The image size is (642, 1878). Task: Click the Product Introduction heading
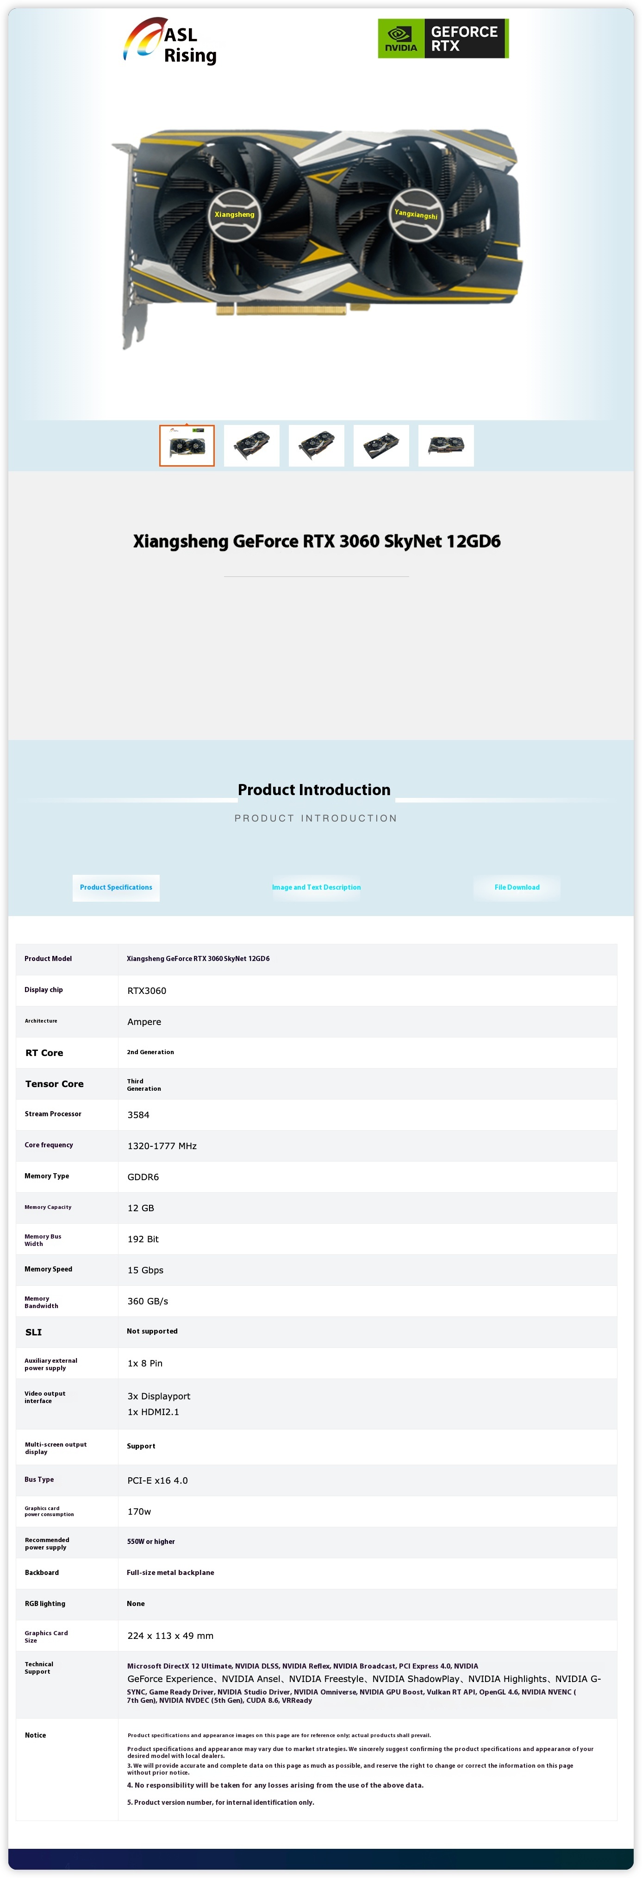tap(314, 790)
